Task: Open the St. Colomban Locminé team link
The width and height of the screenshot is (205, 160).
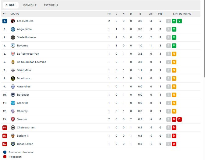Action: tap(31, 62)
